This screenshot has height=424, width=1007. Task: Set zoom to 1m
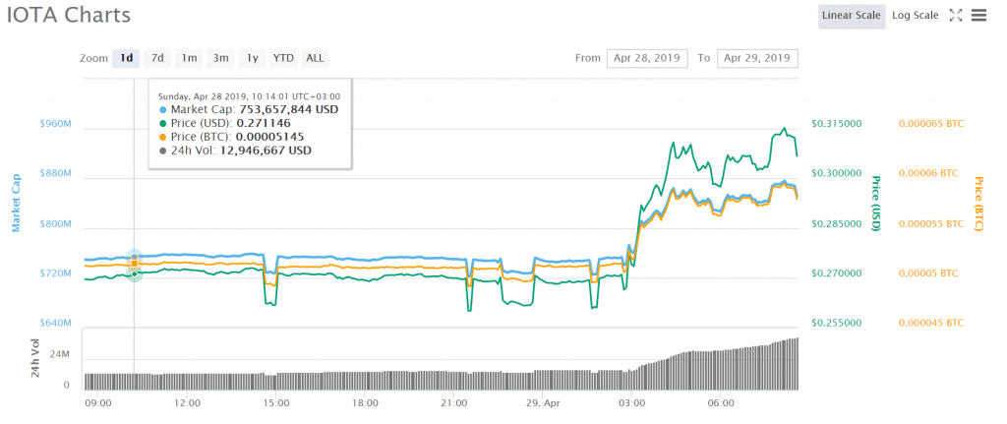189,58
